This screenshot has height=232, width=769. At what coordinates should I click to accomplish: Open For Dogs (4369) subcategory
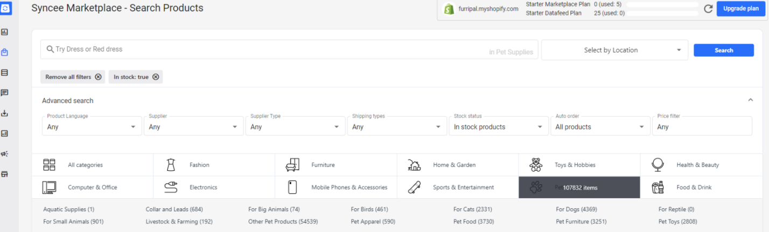point(576,209)
